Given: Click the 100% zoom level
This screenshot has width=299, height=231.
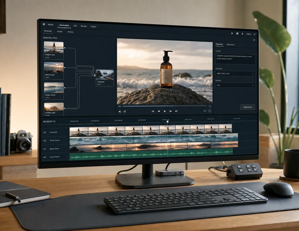Looking at the screenshot, I should (249, 34).
